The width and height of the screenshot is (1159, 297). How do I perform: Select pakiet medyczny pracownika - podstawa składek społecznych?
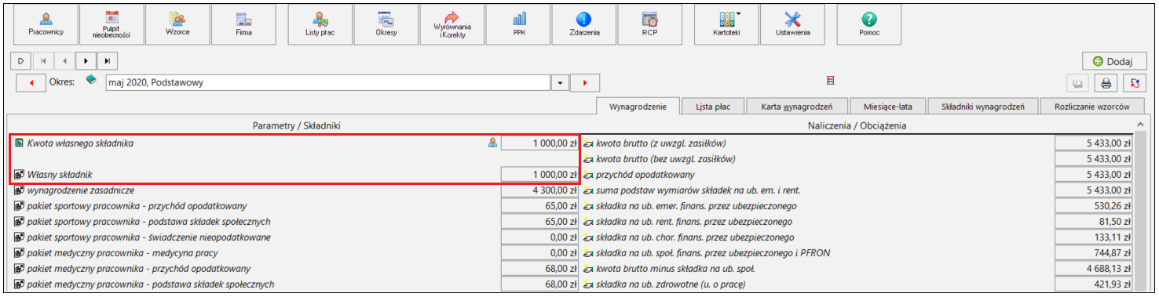coord(295,284)
